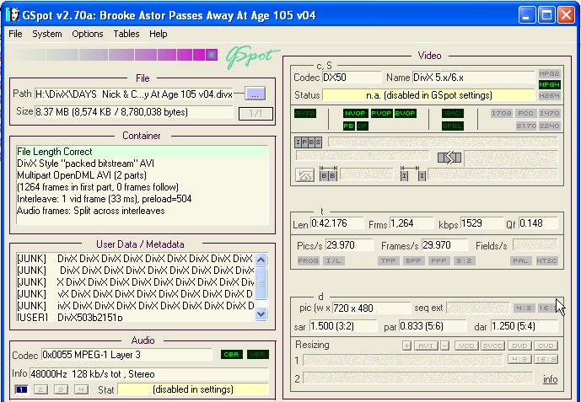Click the BFF field order indicator

point(413,260)
